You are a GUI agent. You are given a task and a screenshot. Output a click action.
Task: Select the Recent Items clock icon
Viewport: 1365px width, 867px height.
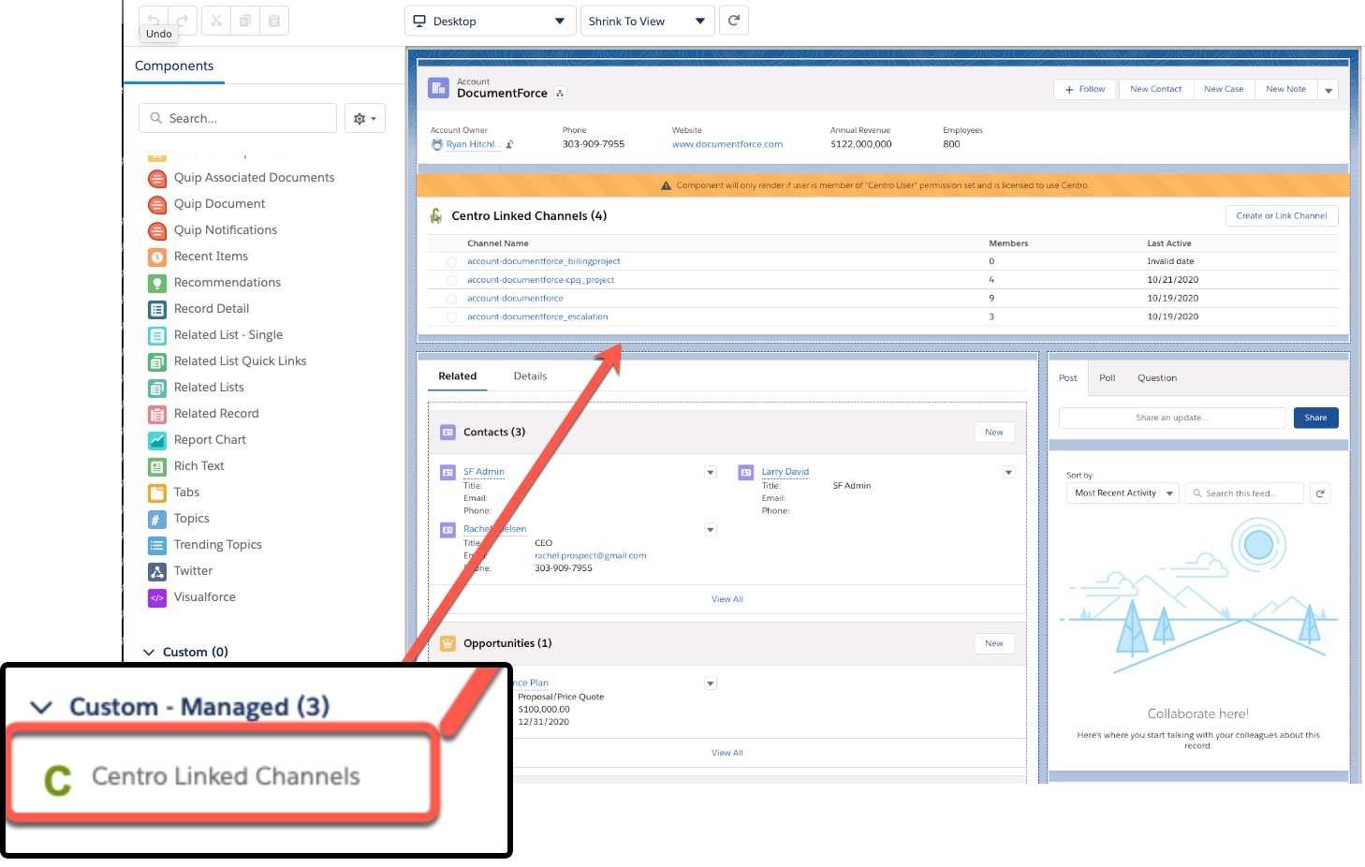pyautogui.click(x=157, y=257)
